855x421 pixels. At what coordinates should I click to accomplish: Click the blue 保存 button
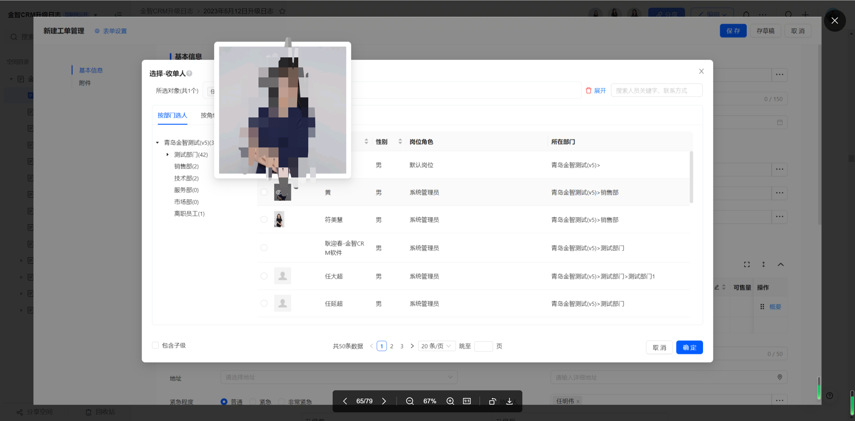pyautogui.click(x=733, y=31)
